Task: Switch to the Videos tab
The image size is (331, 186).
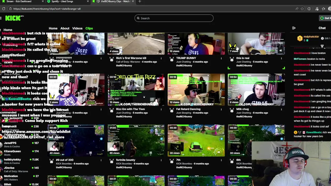Action: [x=77, y=28]
